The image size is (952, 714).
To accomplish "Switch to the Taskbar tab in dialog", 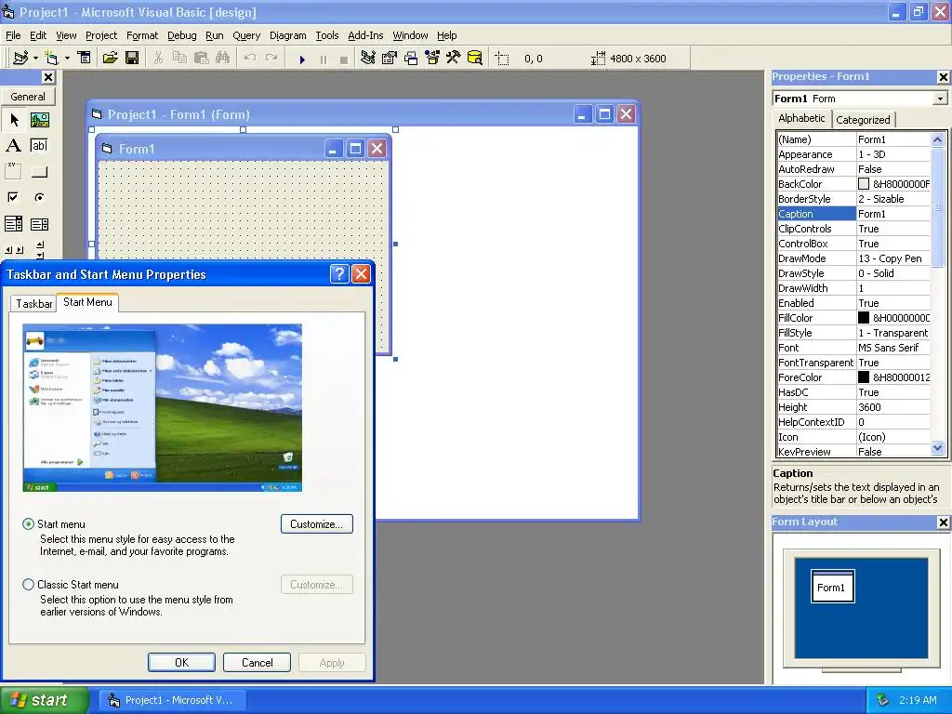I will 34,304.
